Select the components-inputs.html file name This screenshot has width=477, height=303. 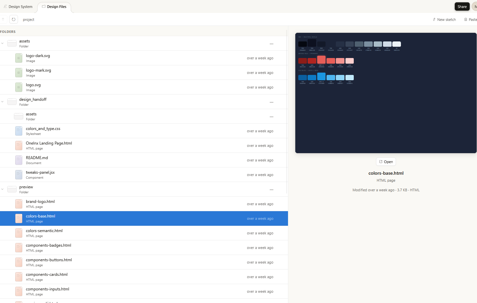pyautogui.click(x=48, y=289)
